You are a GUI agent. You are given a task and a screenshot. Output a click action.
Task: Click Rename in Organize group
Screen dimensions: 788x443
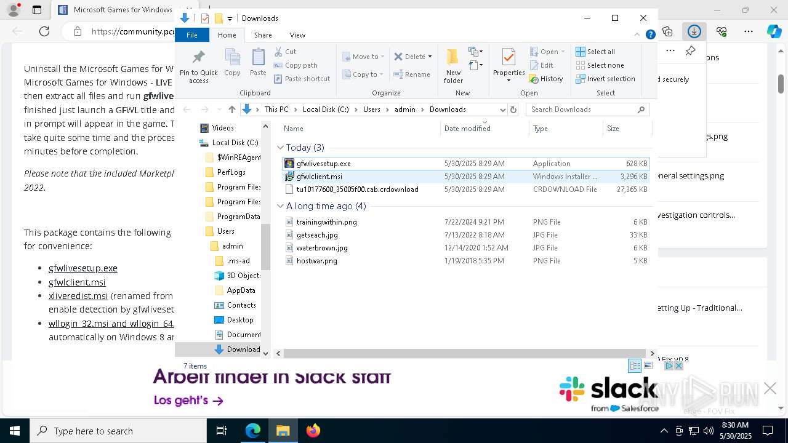(x=412, y=74)
